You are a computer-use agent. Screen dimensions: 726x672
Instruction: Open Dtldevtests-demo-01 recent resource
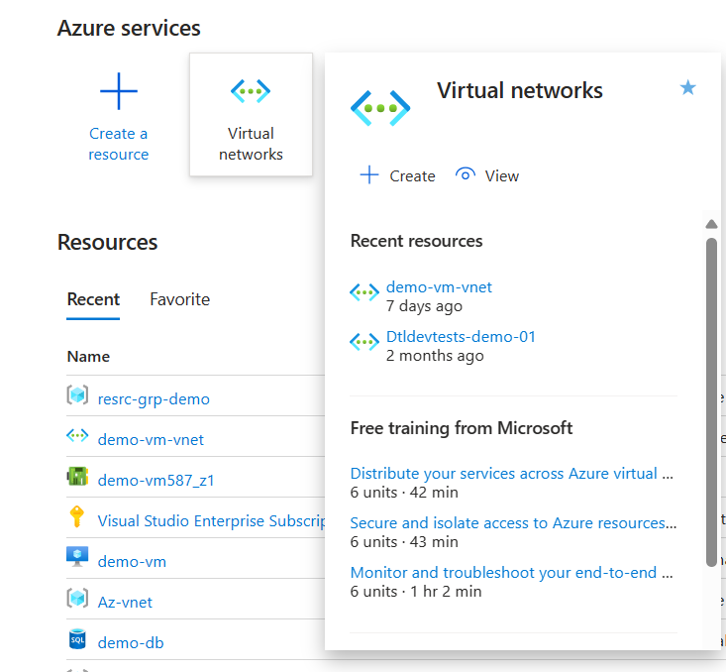point(461,336)
